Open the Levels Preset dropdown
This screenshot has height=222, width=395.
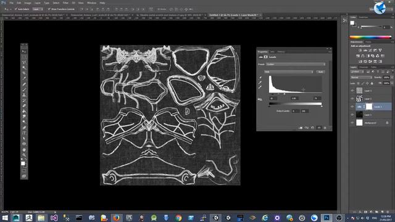pyautogui.click(x=296, y=64)
